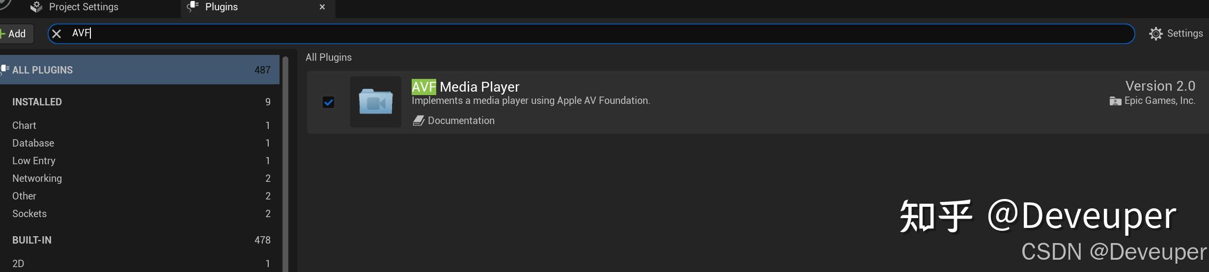The height and width of the screenshot is (272, 1209).
Task: Click the AVF Media Player camera folder thumbnail
Action: [375, 102]
